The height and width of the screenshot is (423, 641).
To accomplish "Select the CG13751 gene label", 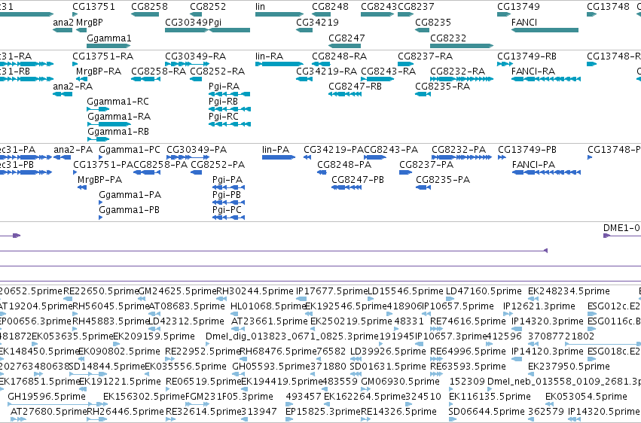I will click(x=93, y=7).
